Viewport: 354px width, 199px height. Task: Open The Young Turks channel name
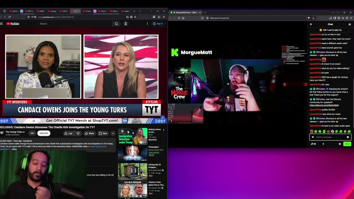(x=14, y=132)
